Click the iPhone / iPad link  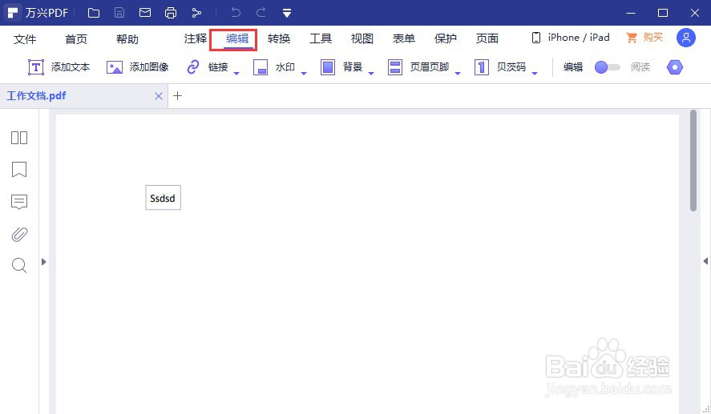[x=571, y=38]
